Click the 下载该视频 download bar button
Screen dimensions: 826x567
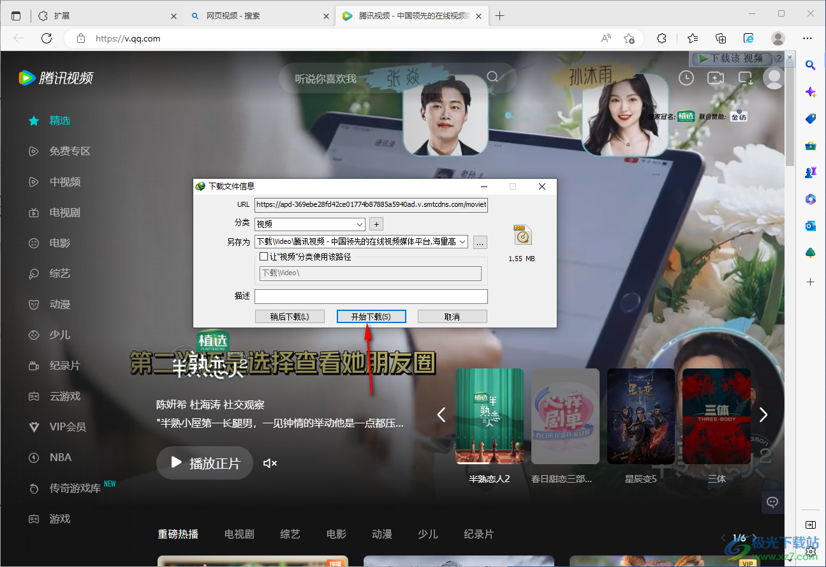point(732,58)
